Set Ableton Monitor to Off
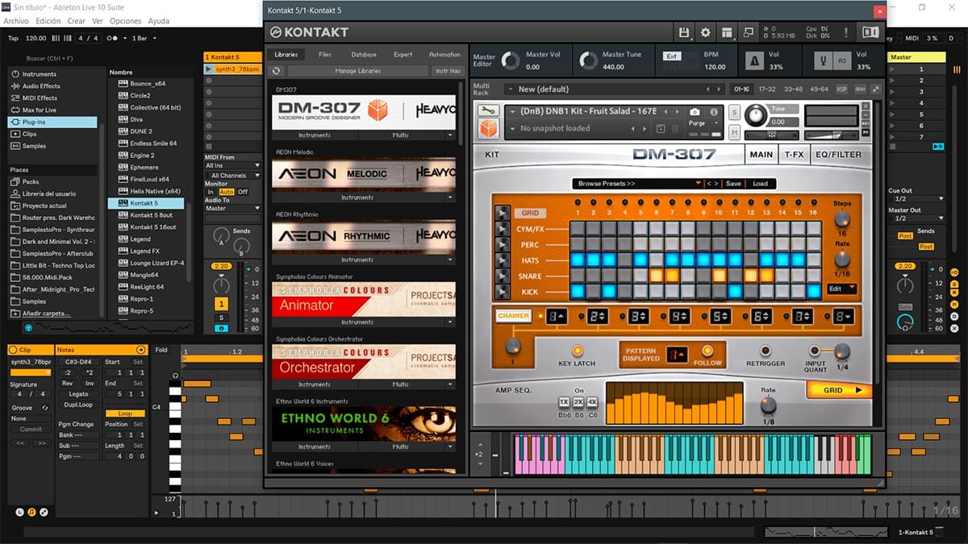This screenshot has width=968, height=544. [x=243, y=192]
